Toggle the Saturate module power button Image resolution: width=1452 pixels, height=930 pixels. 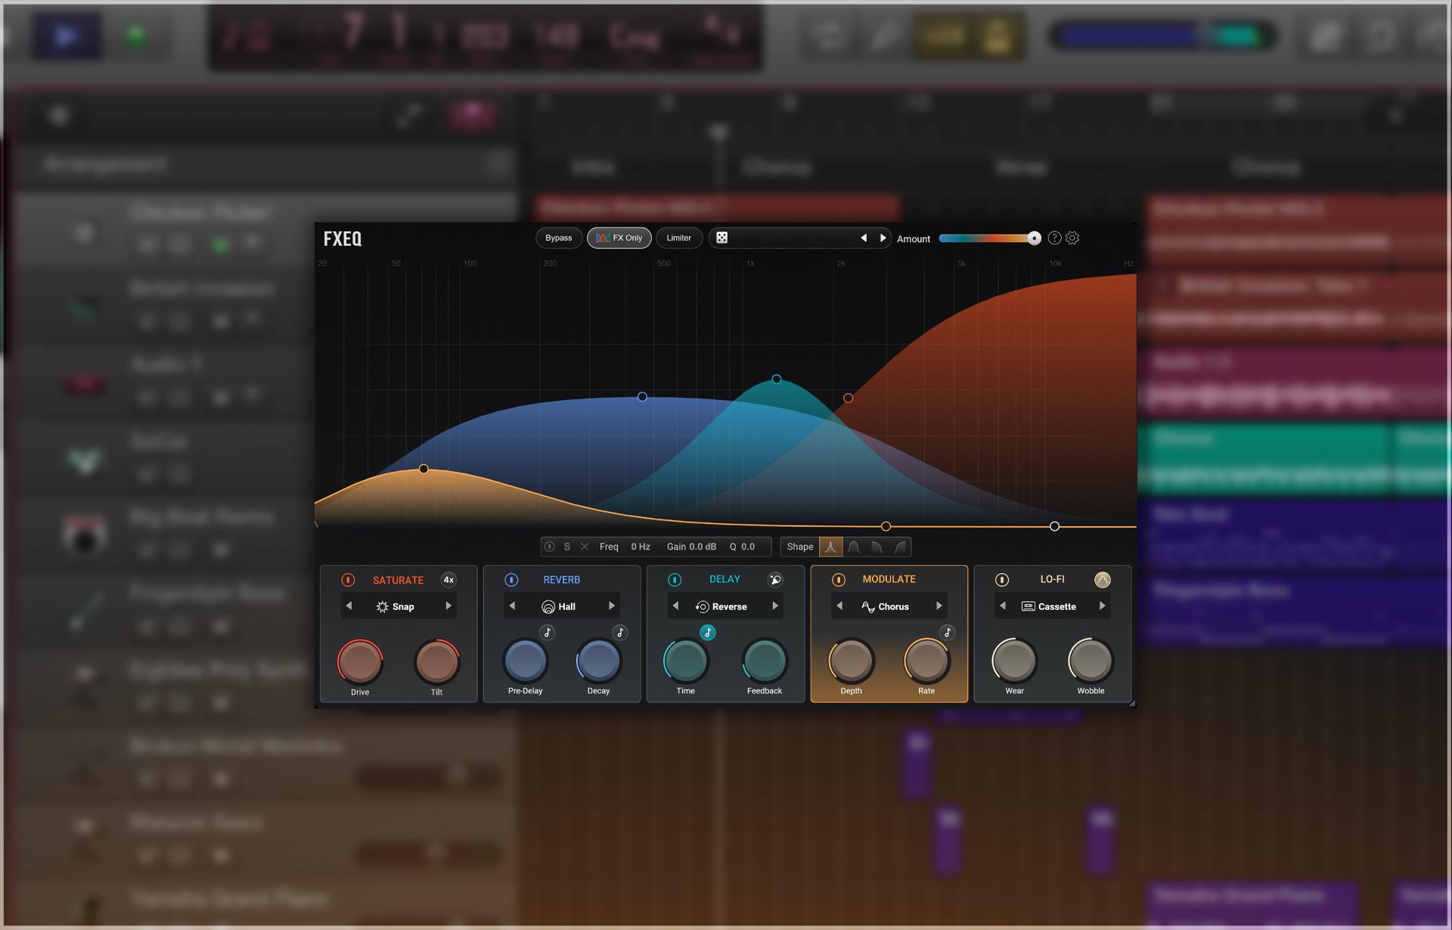(x=348, y=580)
